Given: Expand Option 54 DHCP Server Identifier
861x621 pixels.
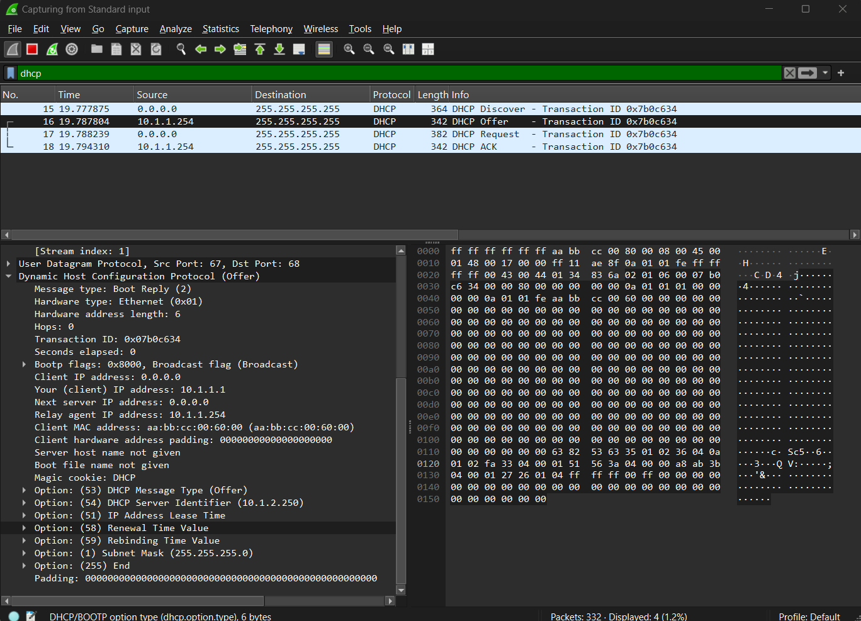Looking at the screenshot, I should tap(24, 503).
